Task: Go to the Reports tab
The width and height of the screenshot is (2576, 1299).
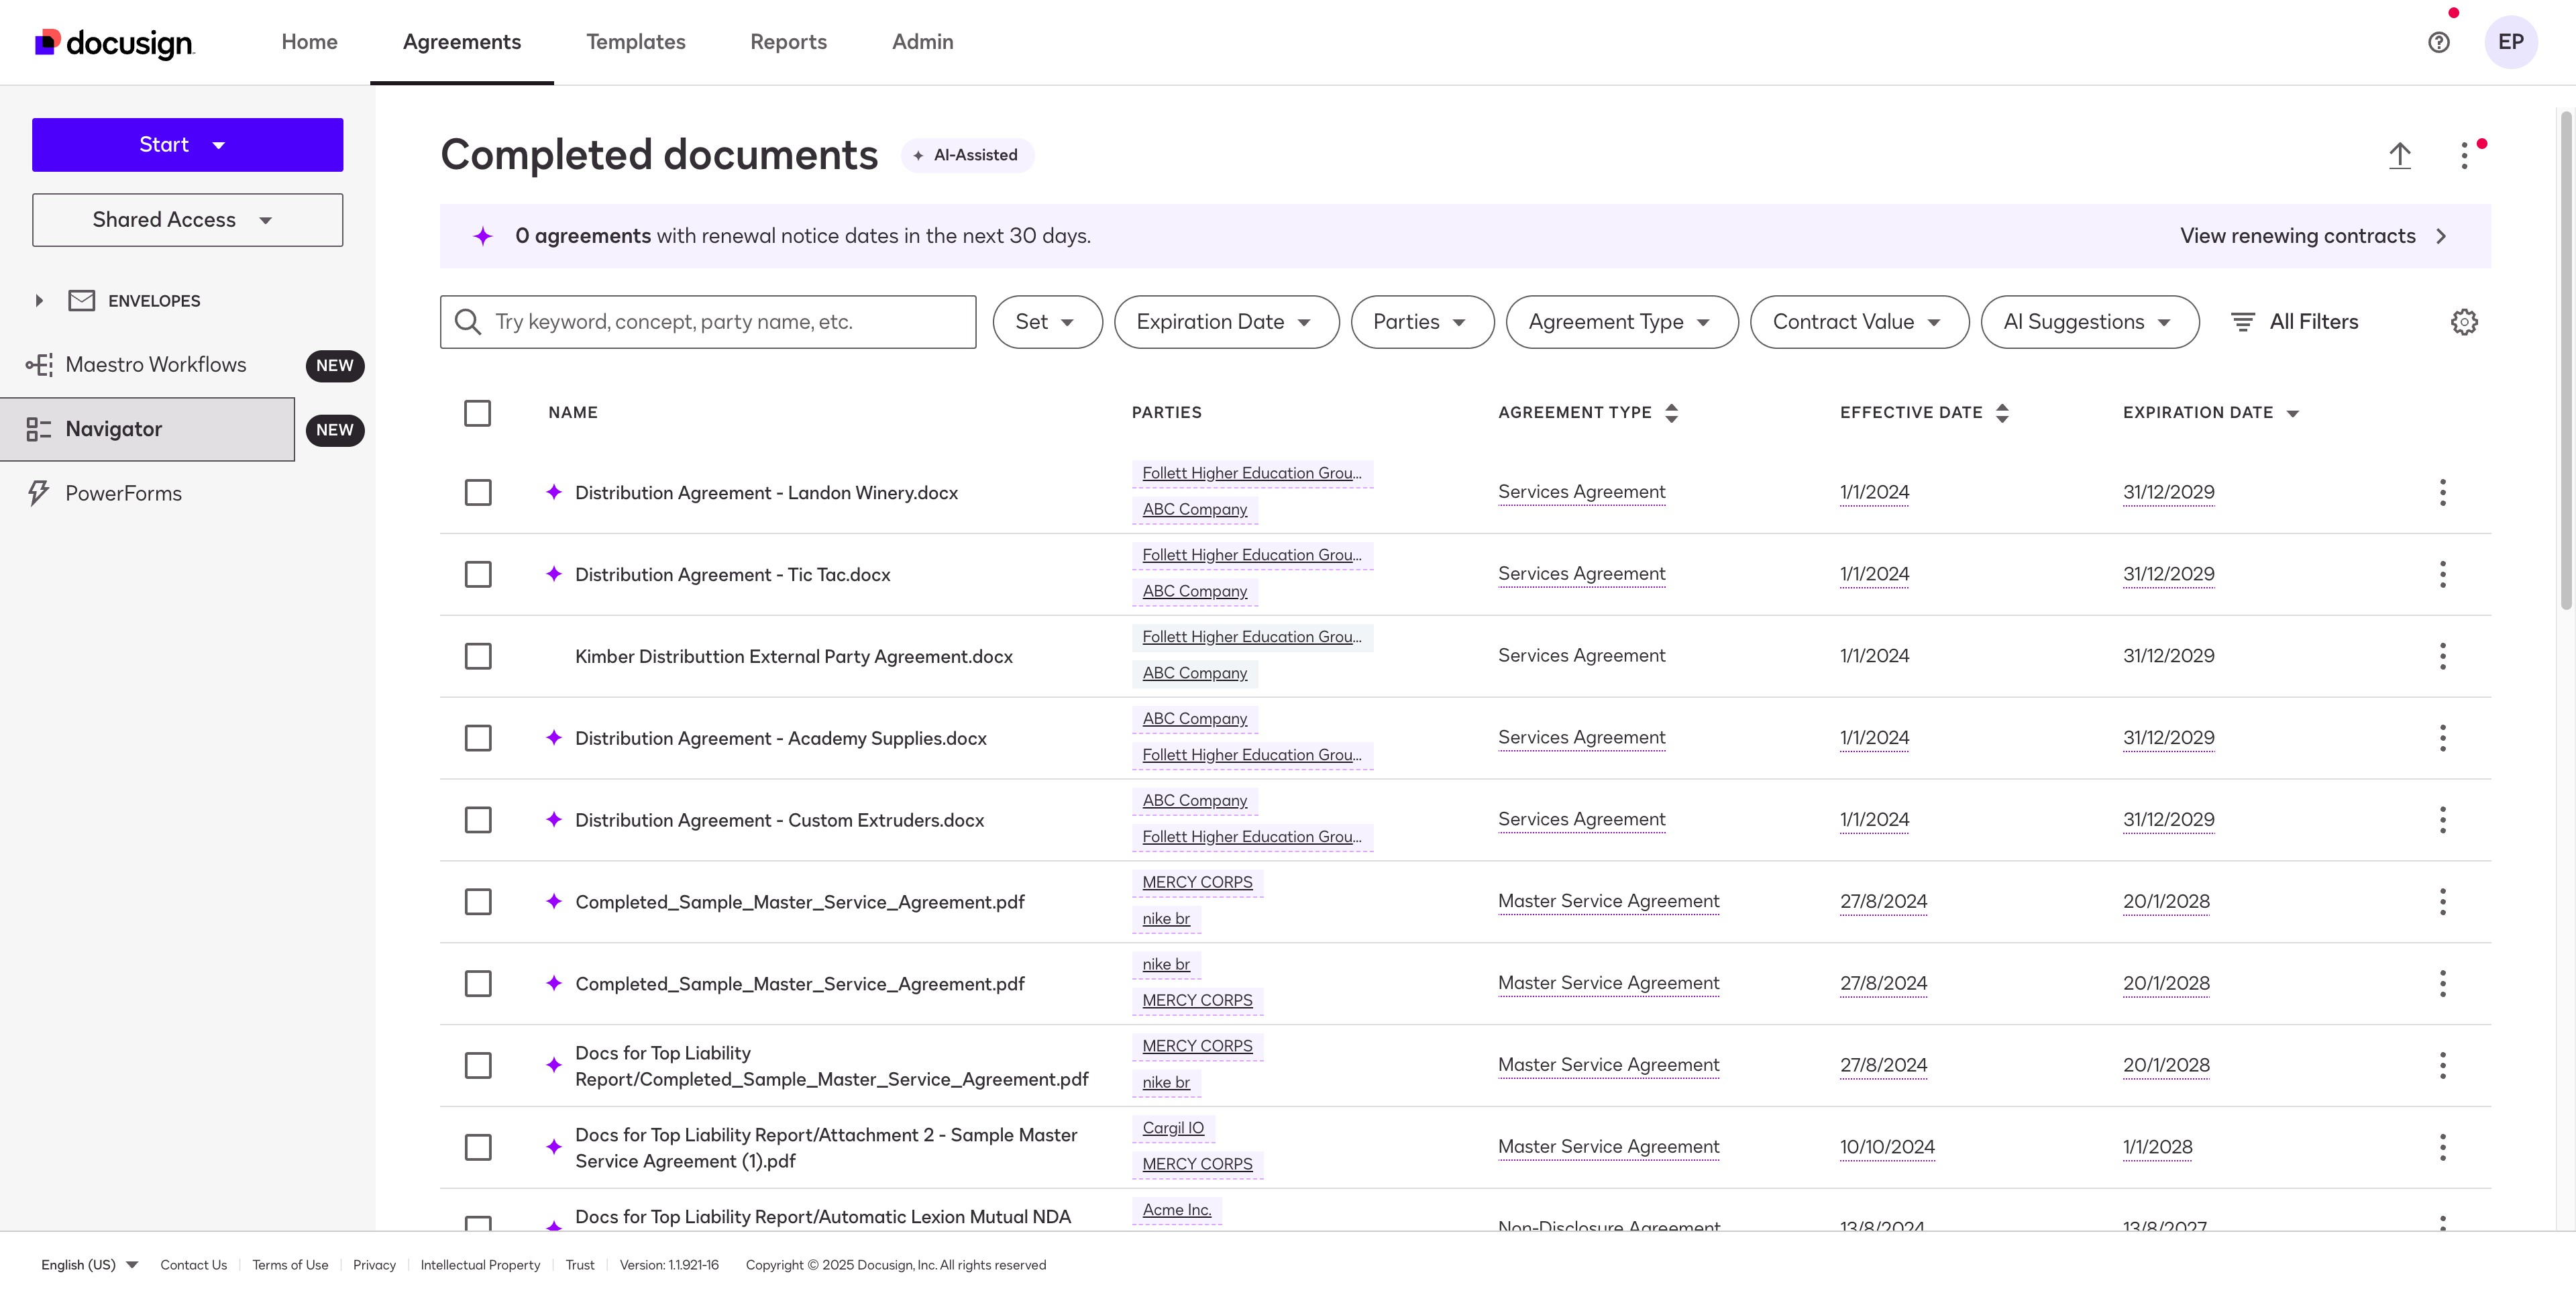Action: (x=788, y=42)
